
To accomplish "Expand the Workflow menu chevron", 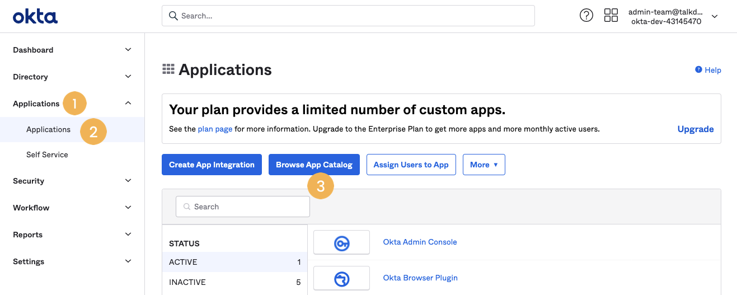I will pyautogui.click(x=128, y=208).
